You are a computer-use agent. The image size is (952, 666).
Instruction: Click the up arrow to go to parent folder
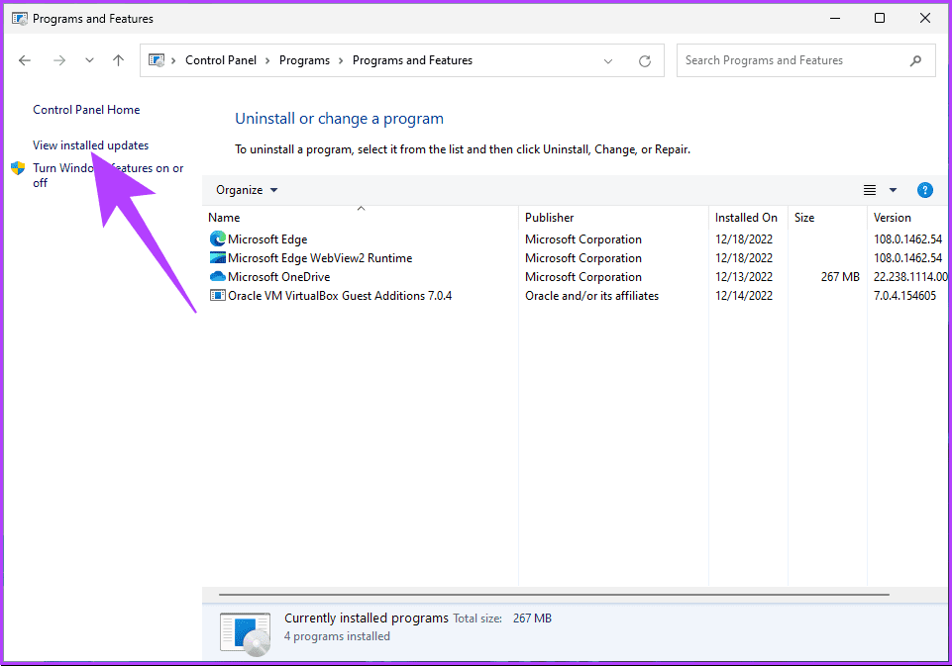118,59
